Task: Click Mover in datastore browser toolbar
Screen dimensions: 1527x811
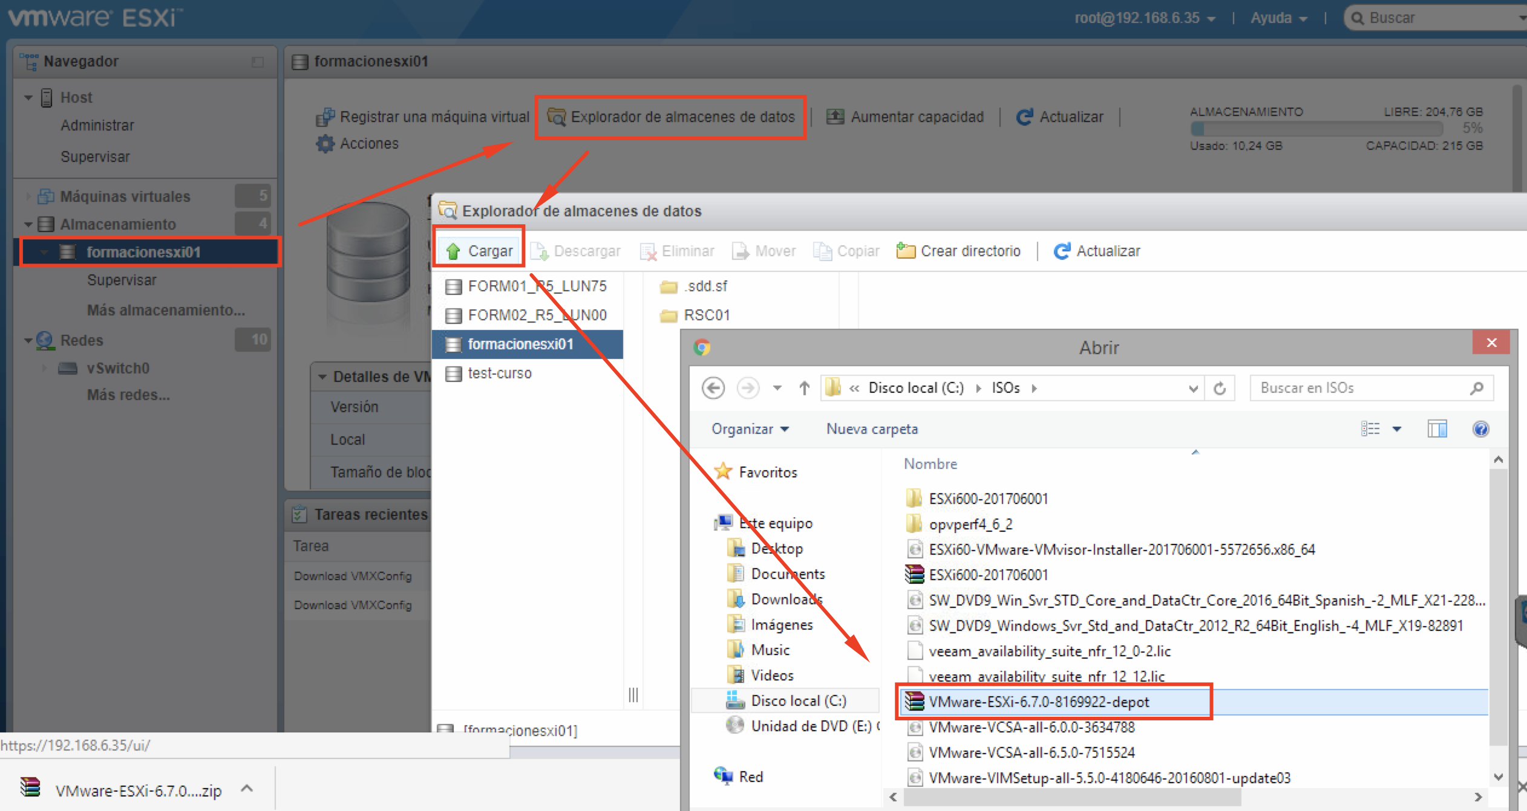Action: point(764,251)
